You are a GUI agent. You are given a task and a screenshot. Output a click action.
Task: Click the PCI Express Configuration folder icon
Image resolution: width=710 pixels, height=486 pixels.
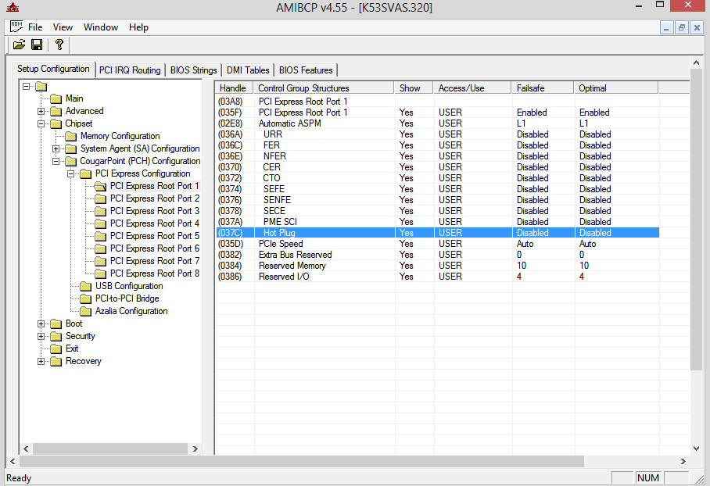[85, 173]
